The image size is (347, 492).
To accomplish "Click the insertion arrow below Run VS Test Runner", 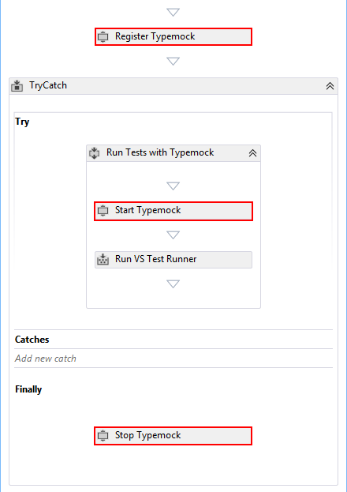I will coord(173,284).
